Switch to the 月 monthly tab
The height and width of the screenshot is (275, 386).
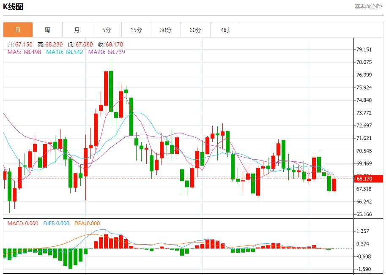tap(77, 30)
